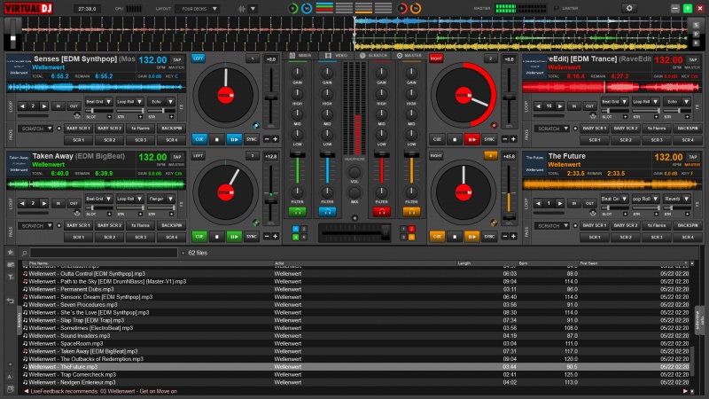The height and width of the screenshot is (399, 709).
Task: Assign deck 1 to LEFT crossfader side
Action: [x=198, y=59]
